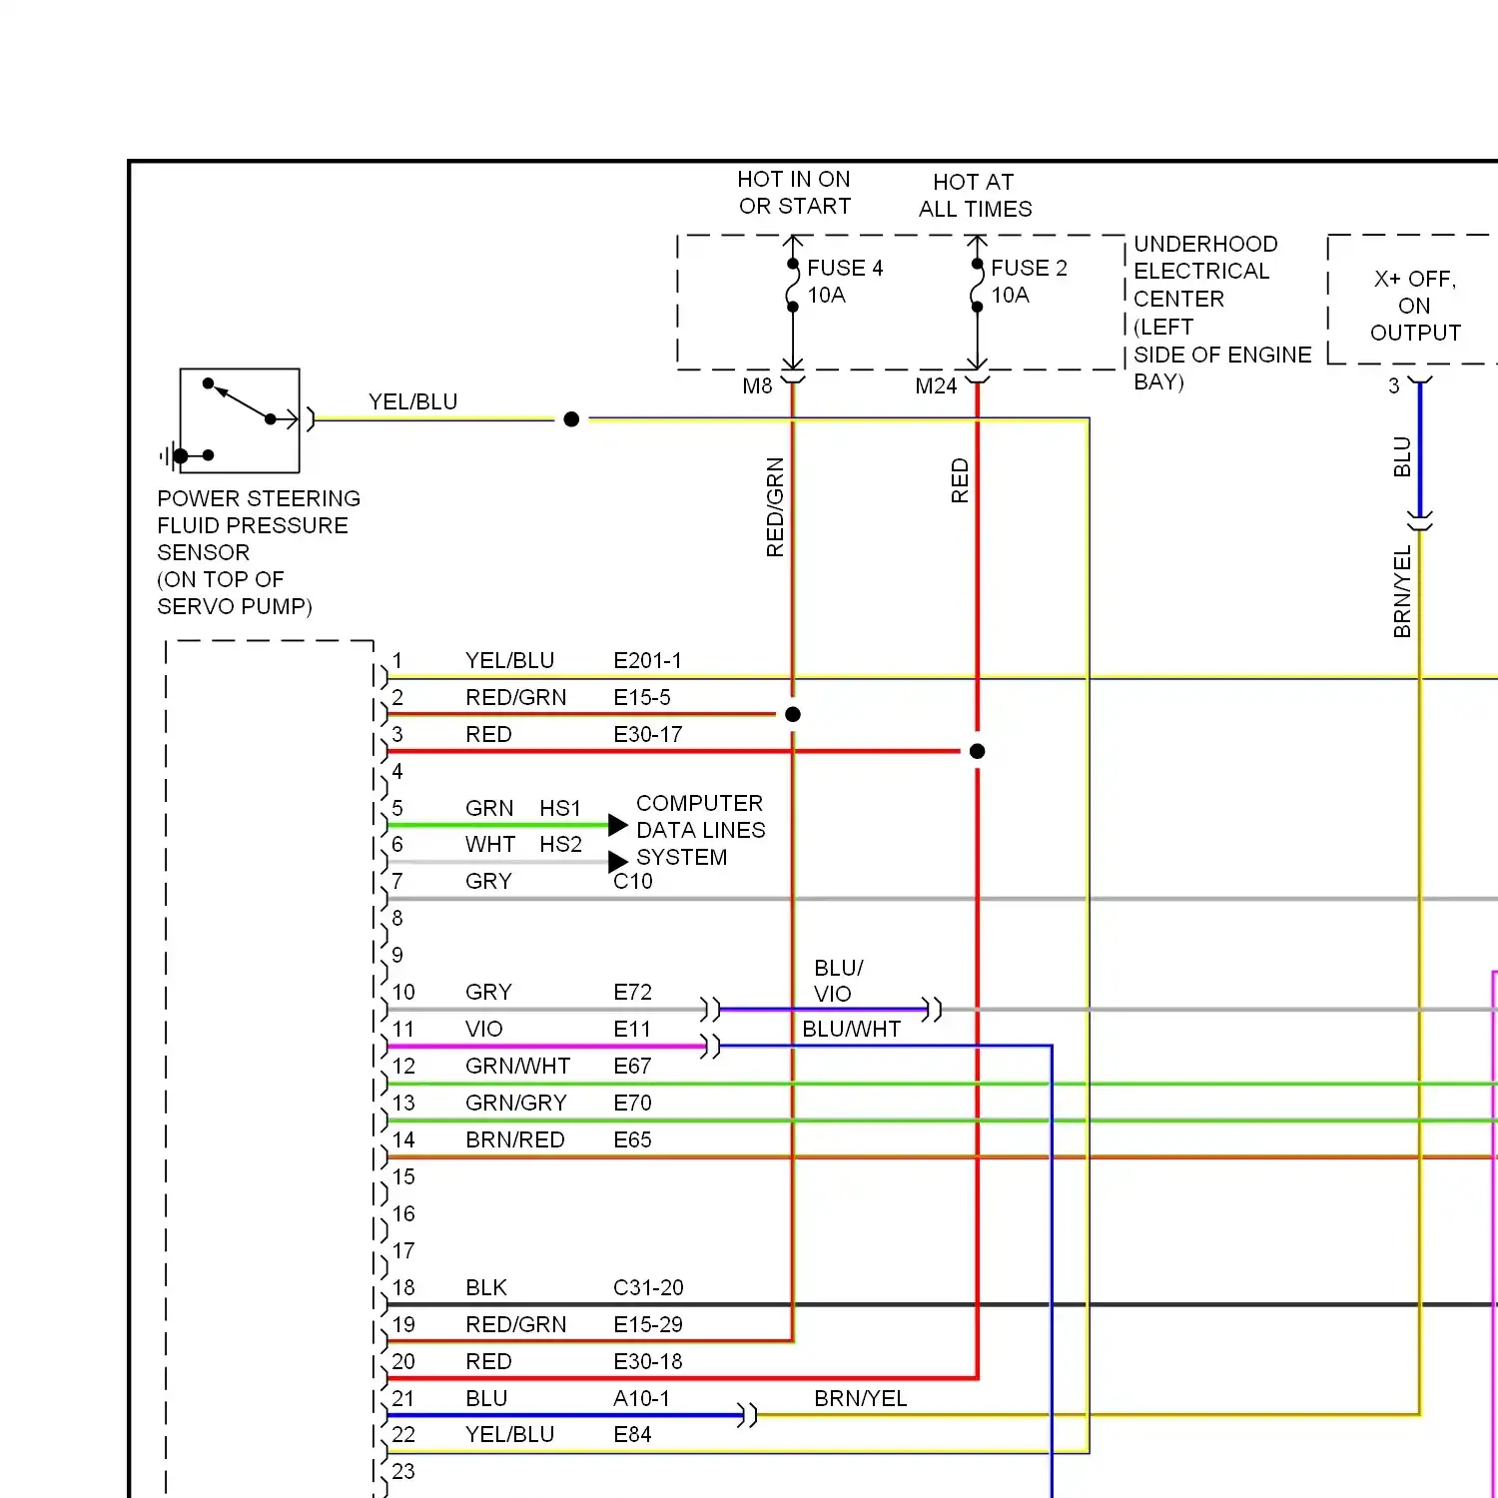
Task: Click circuit code E15-5
Action: coord(642,698)
